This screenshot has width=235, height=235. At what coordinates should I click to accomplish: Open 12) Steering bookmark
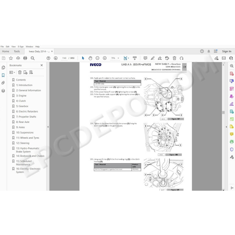[22, 143]
